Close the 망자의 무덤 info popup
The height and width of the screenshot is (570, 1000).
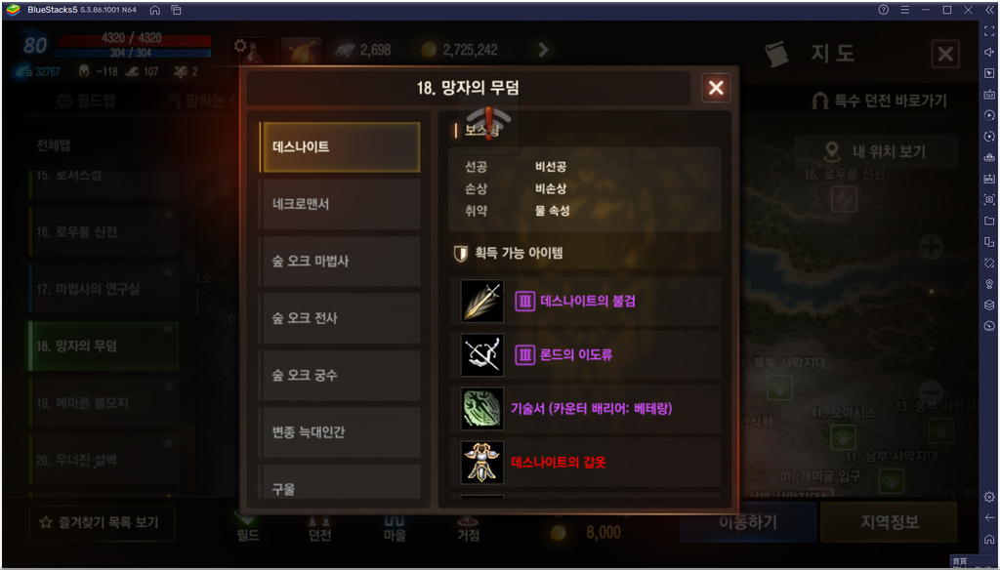[x=716, y=88]
